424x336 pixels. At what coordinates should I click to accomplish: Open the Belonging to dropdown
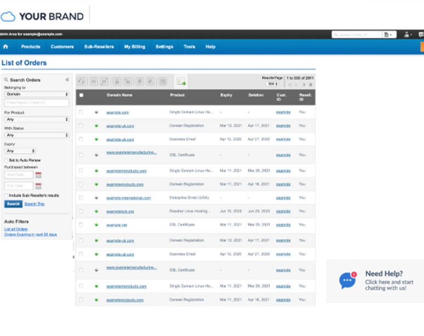pos(36,94)
